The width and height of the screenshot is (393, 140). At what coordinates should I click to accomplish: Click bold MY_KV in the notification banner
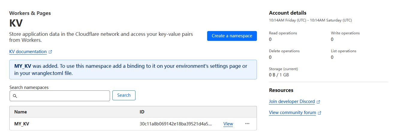(23, 66)
